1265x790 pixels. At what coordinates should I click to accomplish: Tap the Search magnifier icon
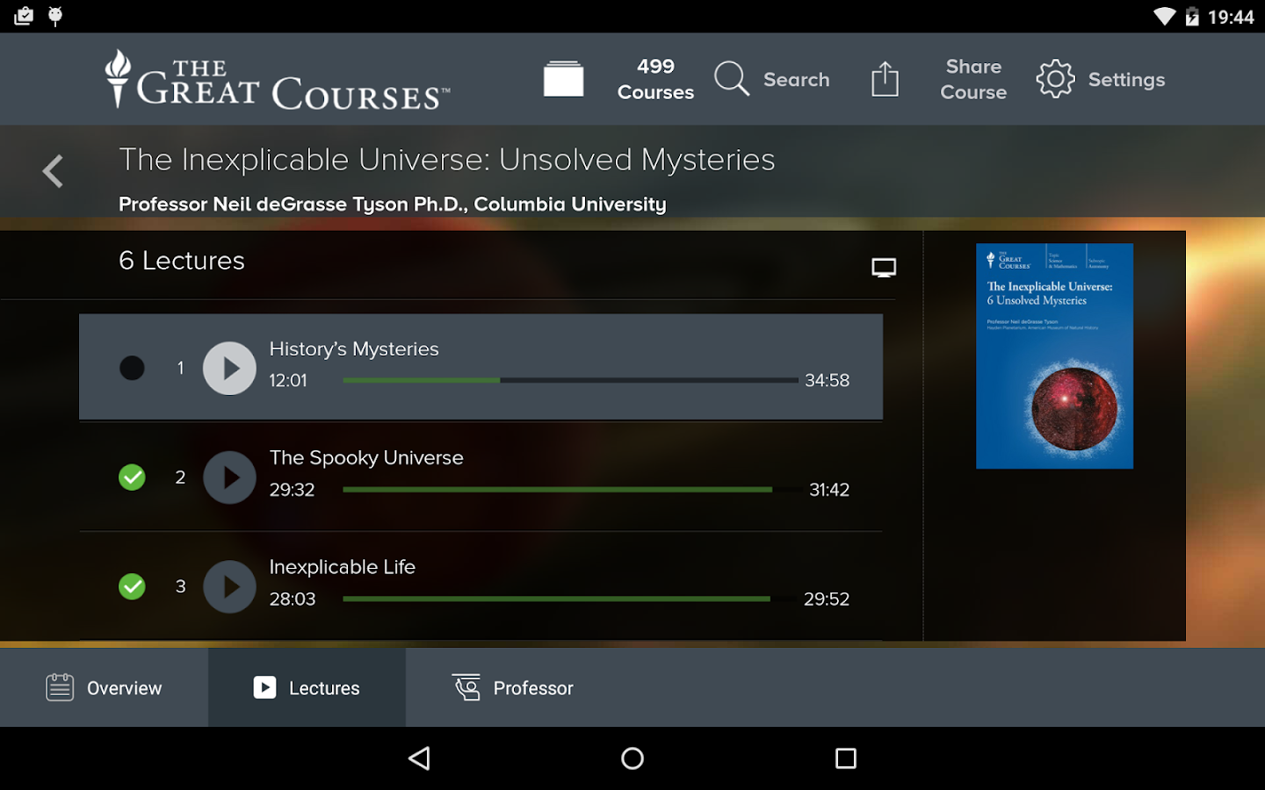[x=731, y=79]
